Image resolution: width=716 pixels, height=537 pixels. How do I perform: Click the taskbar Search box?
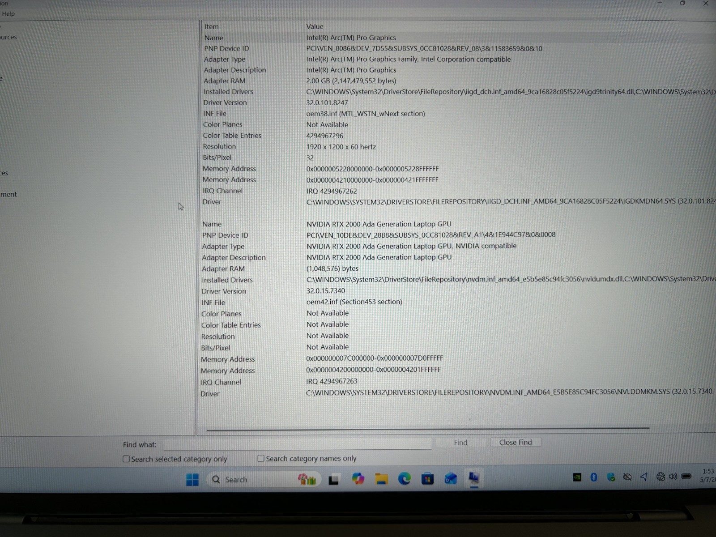[264, 480]
